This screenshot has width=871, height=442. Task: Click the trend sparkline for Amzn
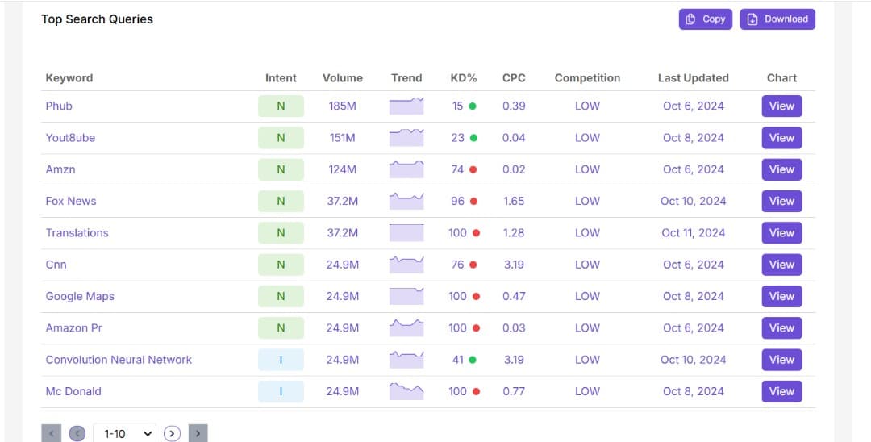click(x=406, y=169)
